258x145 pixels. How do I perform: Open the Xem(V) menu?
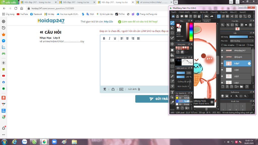pyautogui.click(x=243, y=12)
